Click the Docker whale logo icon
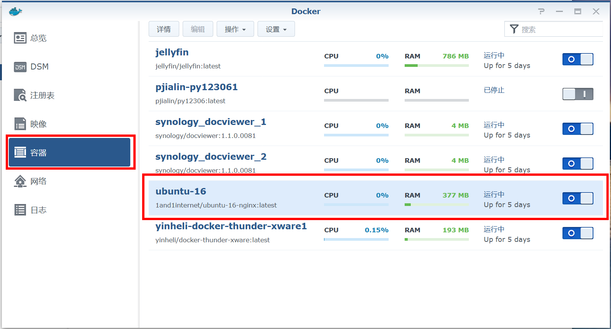This screenshot has height=329, width=611. 15,11
